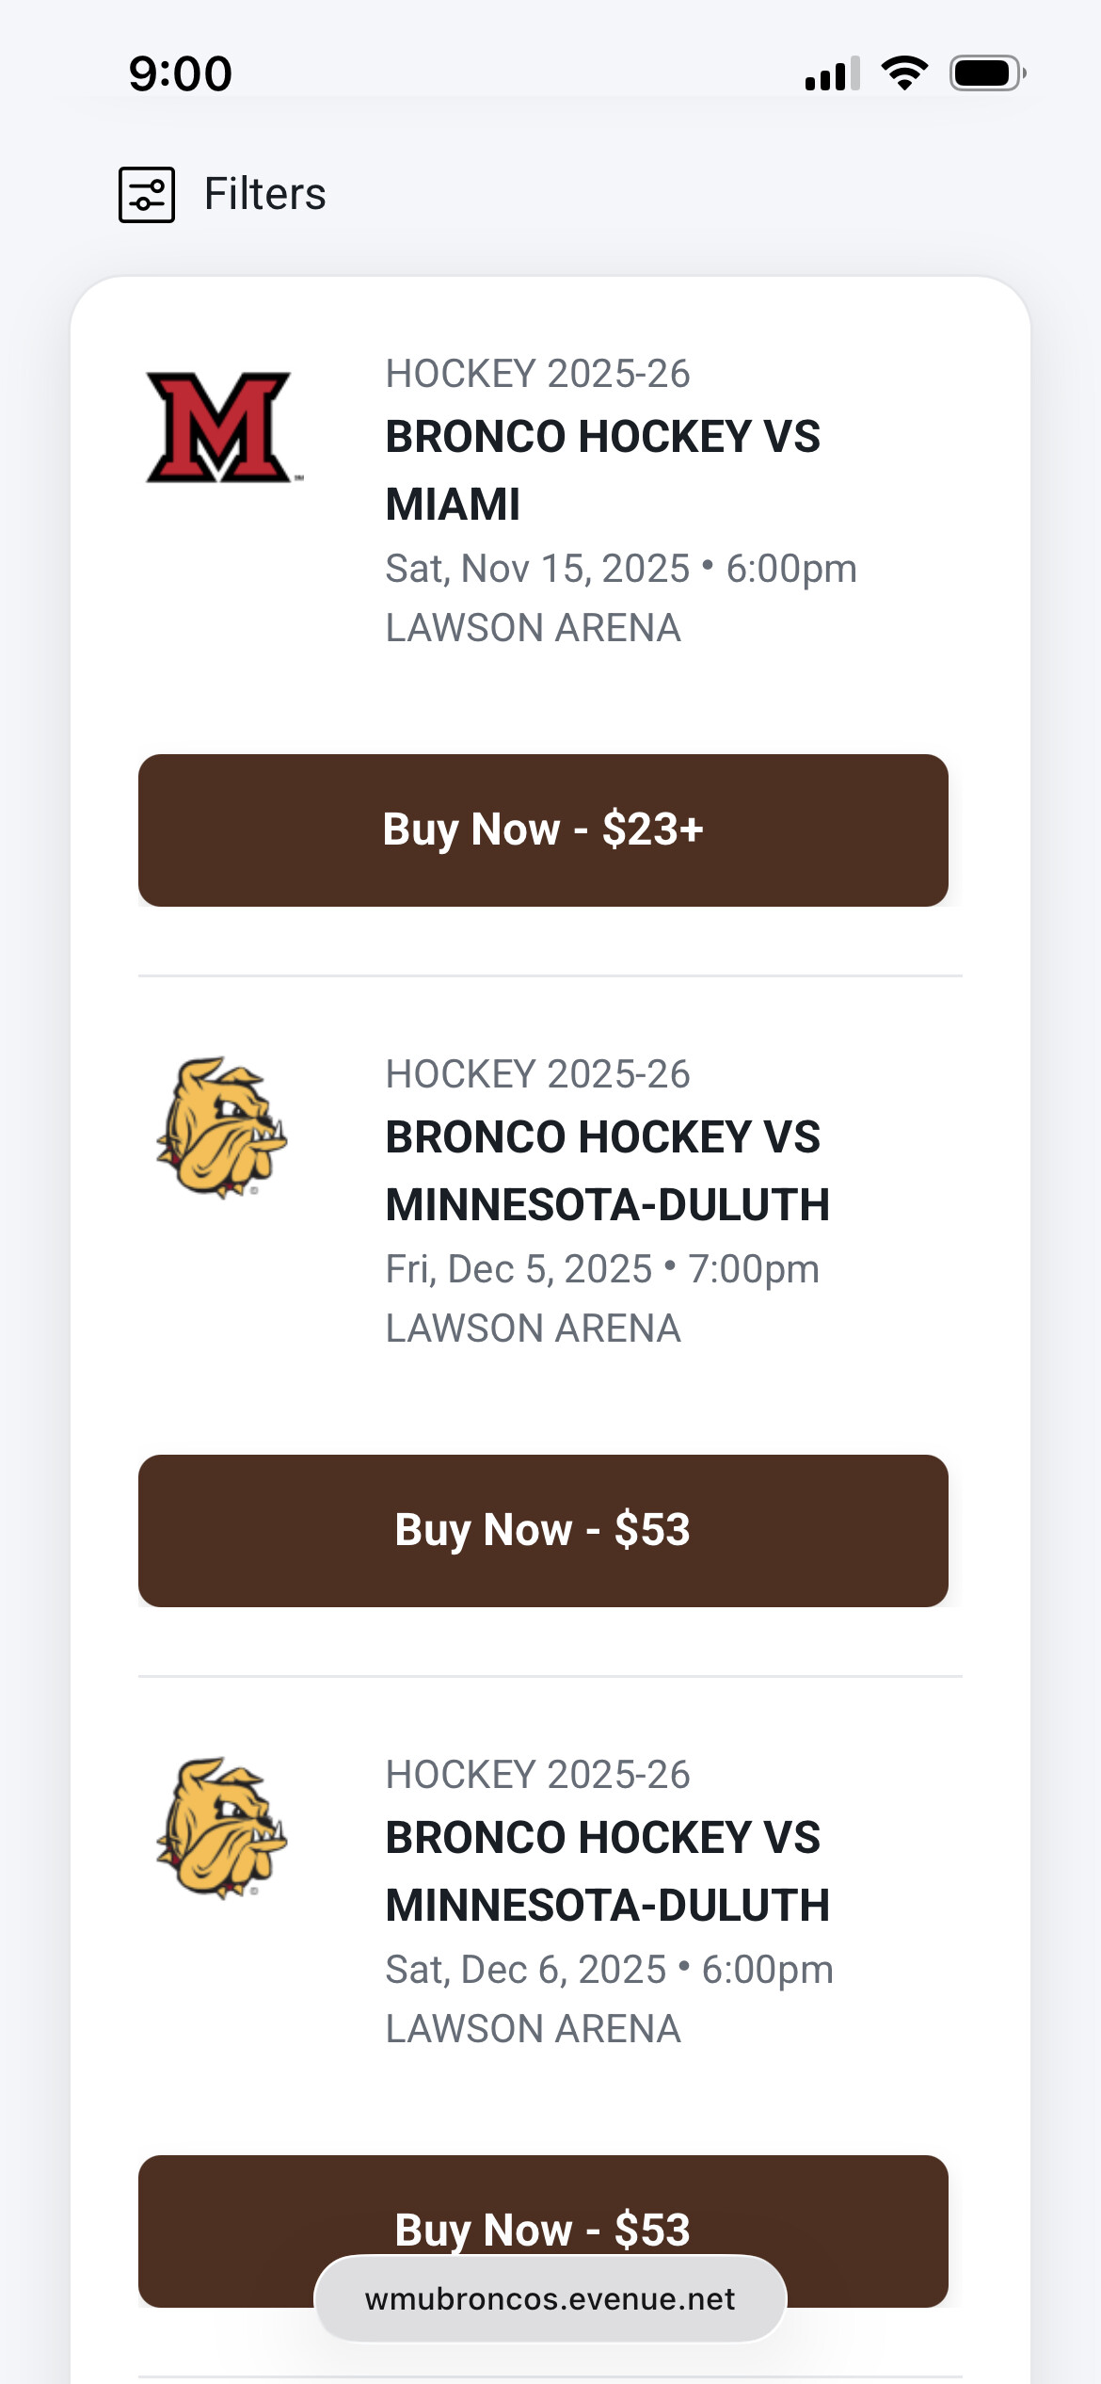Open Friday's Bronco Hockey vs Minnesota-Duluth title
This screenshot has height=2384, width=1101.
click(607, 1170)
